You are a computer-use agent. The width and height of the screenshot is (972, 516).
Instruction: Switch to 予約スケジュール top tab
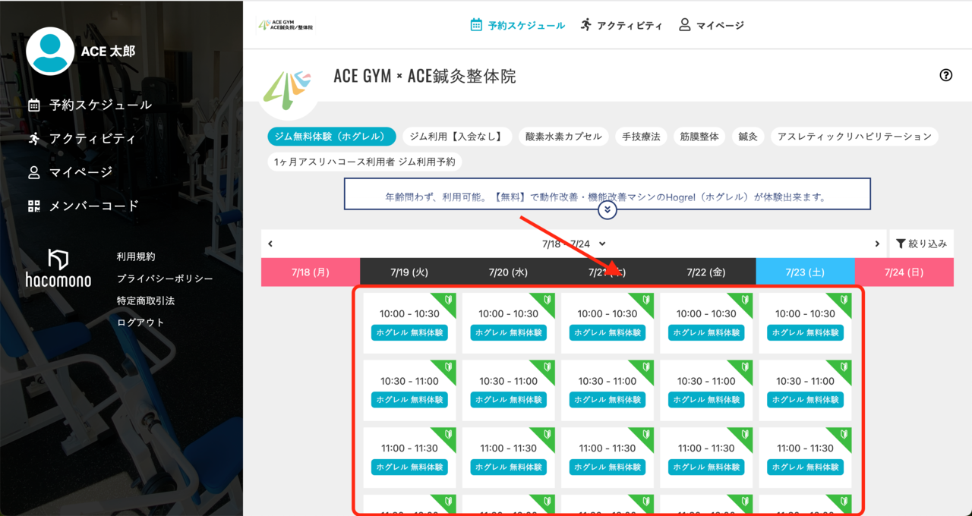tap(517, 25)
